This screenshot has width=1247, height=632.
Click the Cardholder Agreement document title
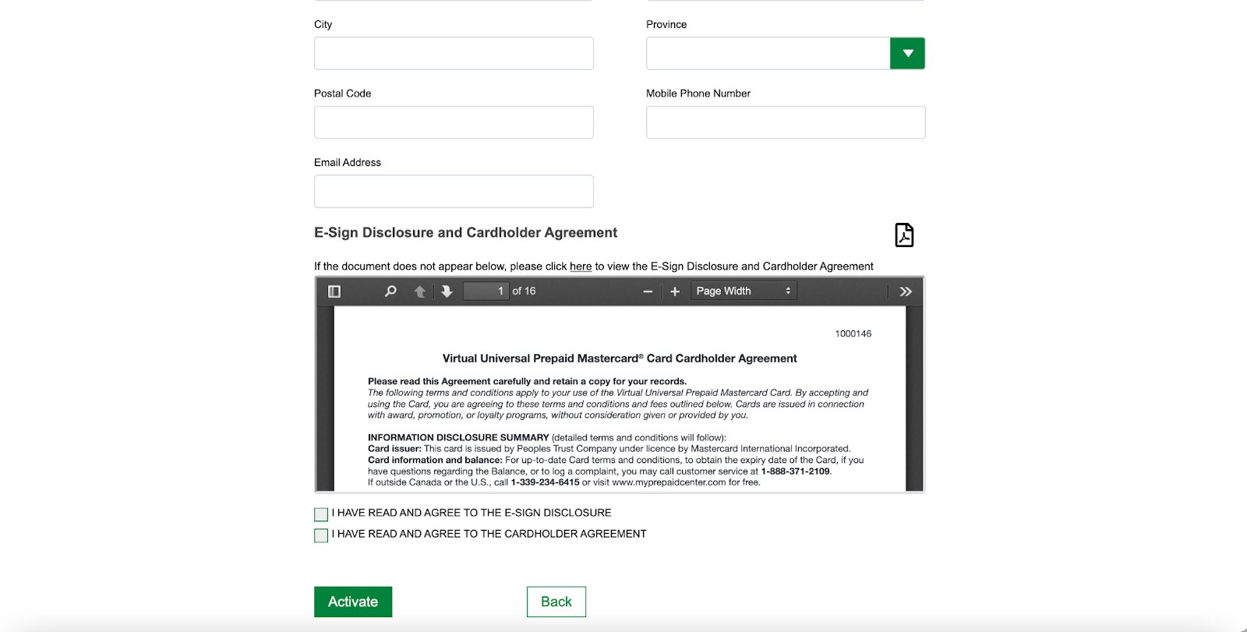[620, 358]
